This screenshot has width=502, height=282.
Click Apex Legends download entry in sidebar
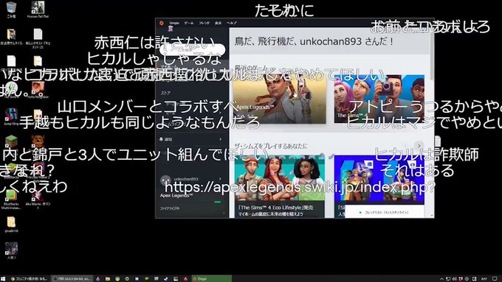[x=176, y=195]
